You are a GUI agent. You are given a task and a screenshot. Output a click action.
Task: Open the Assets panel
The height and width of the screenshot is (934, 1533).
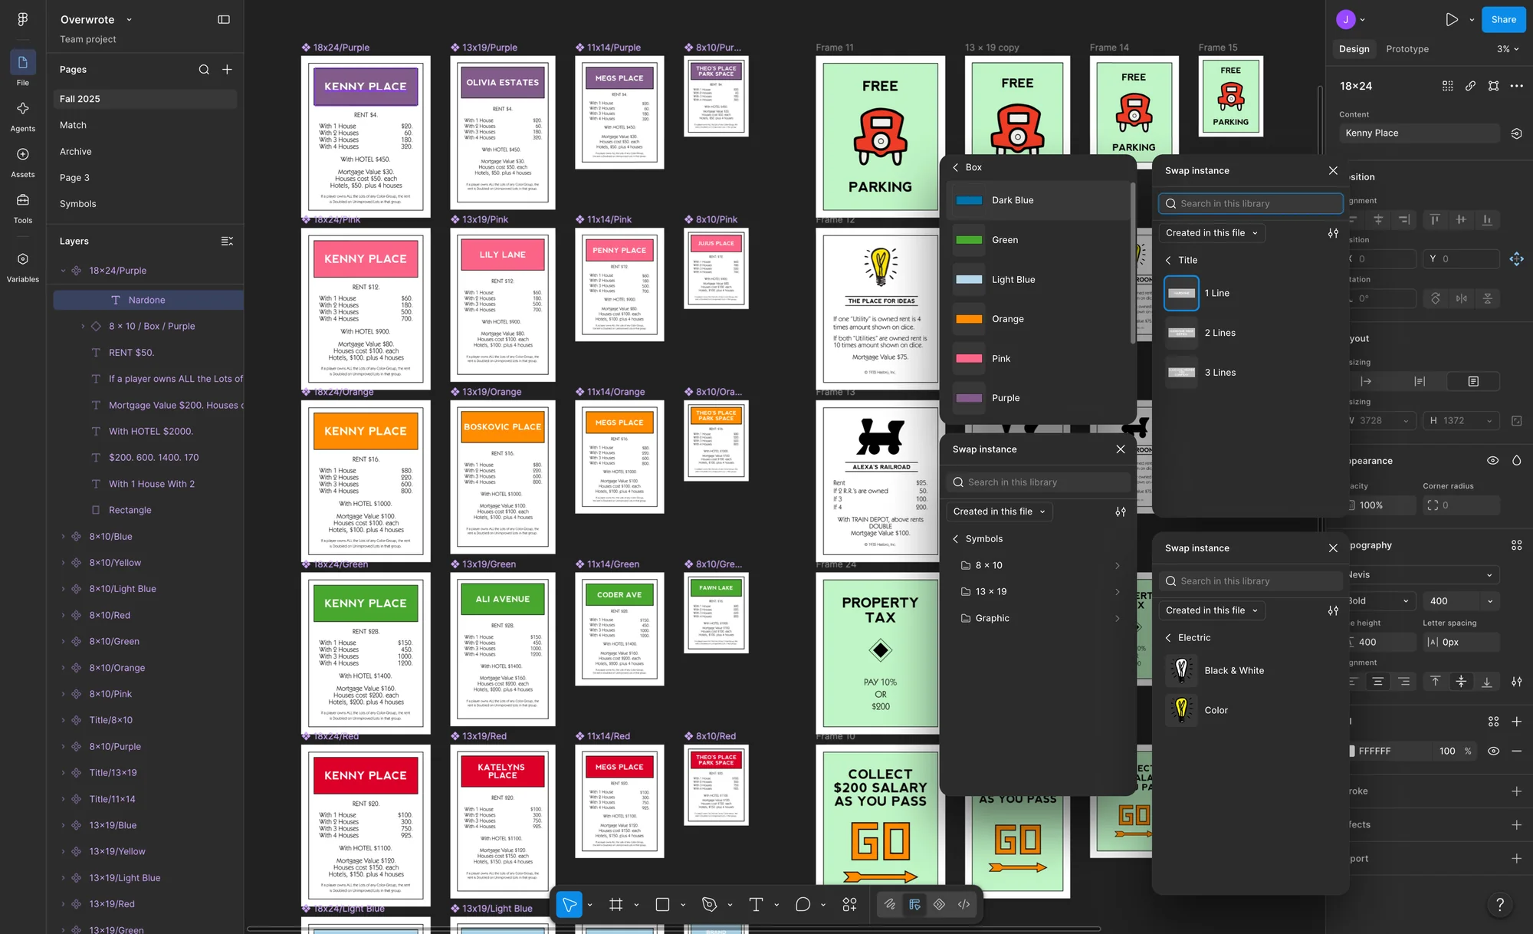(22, 162)
